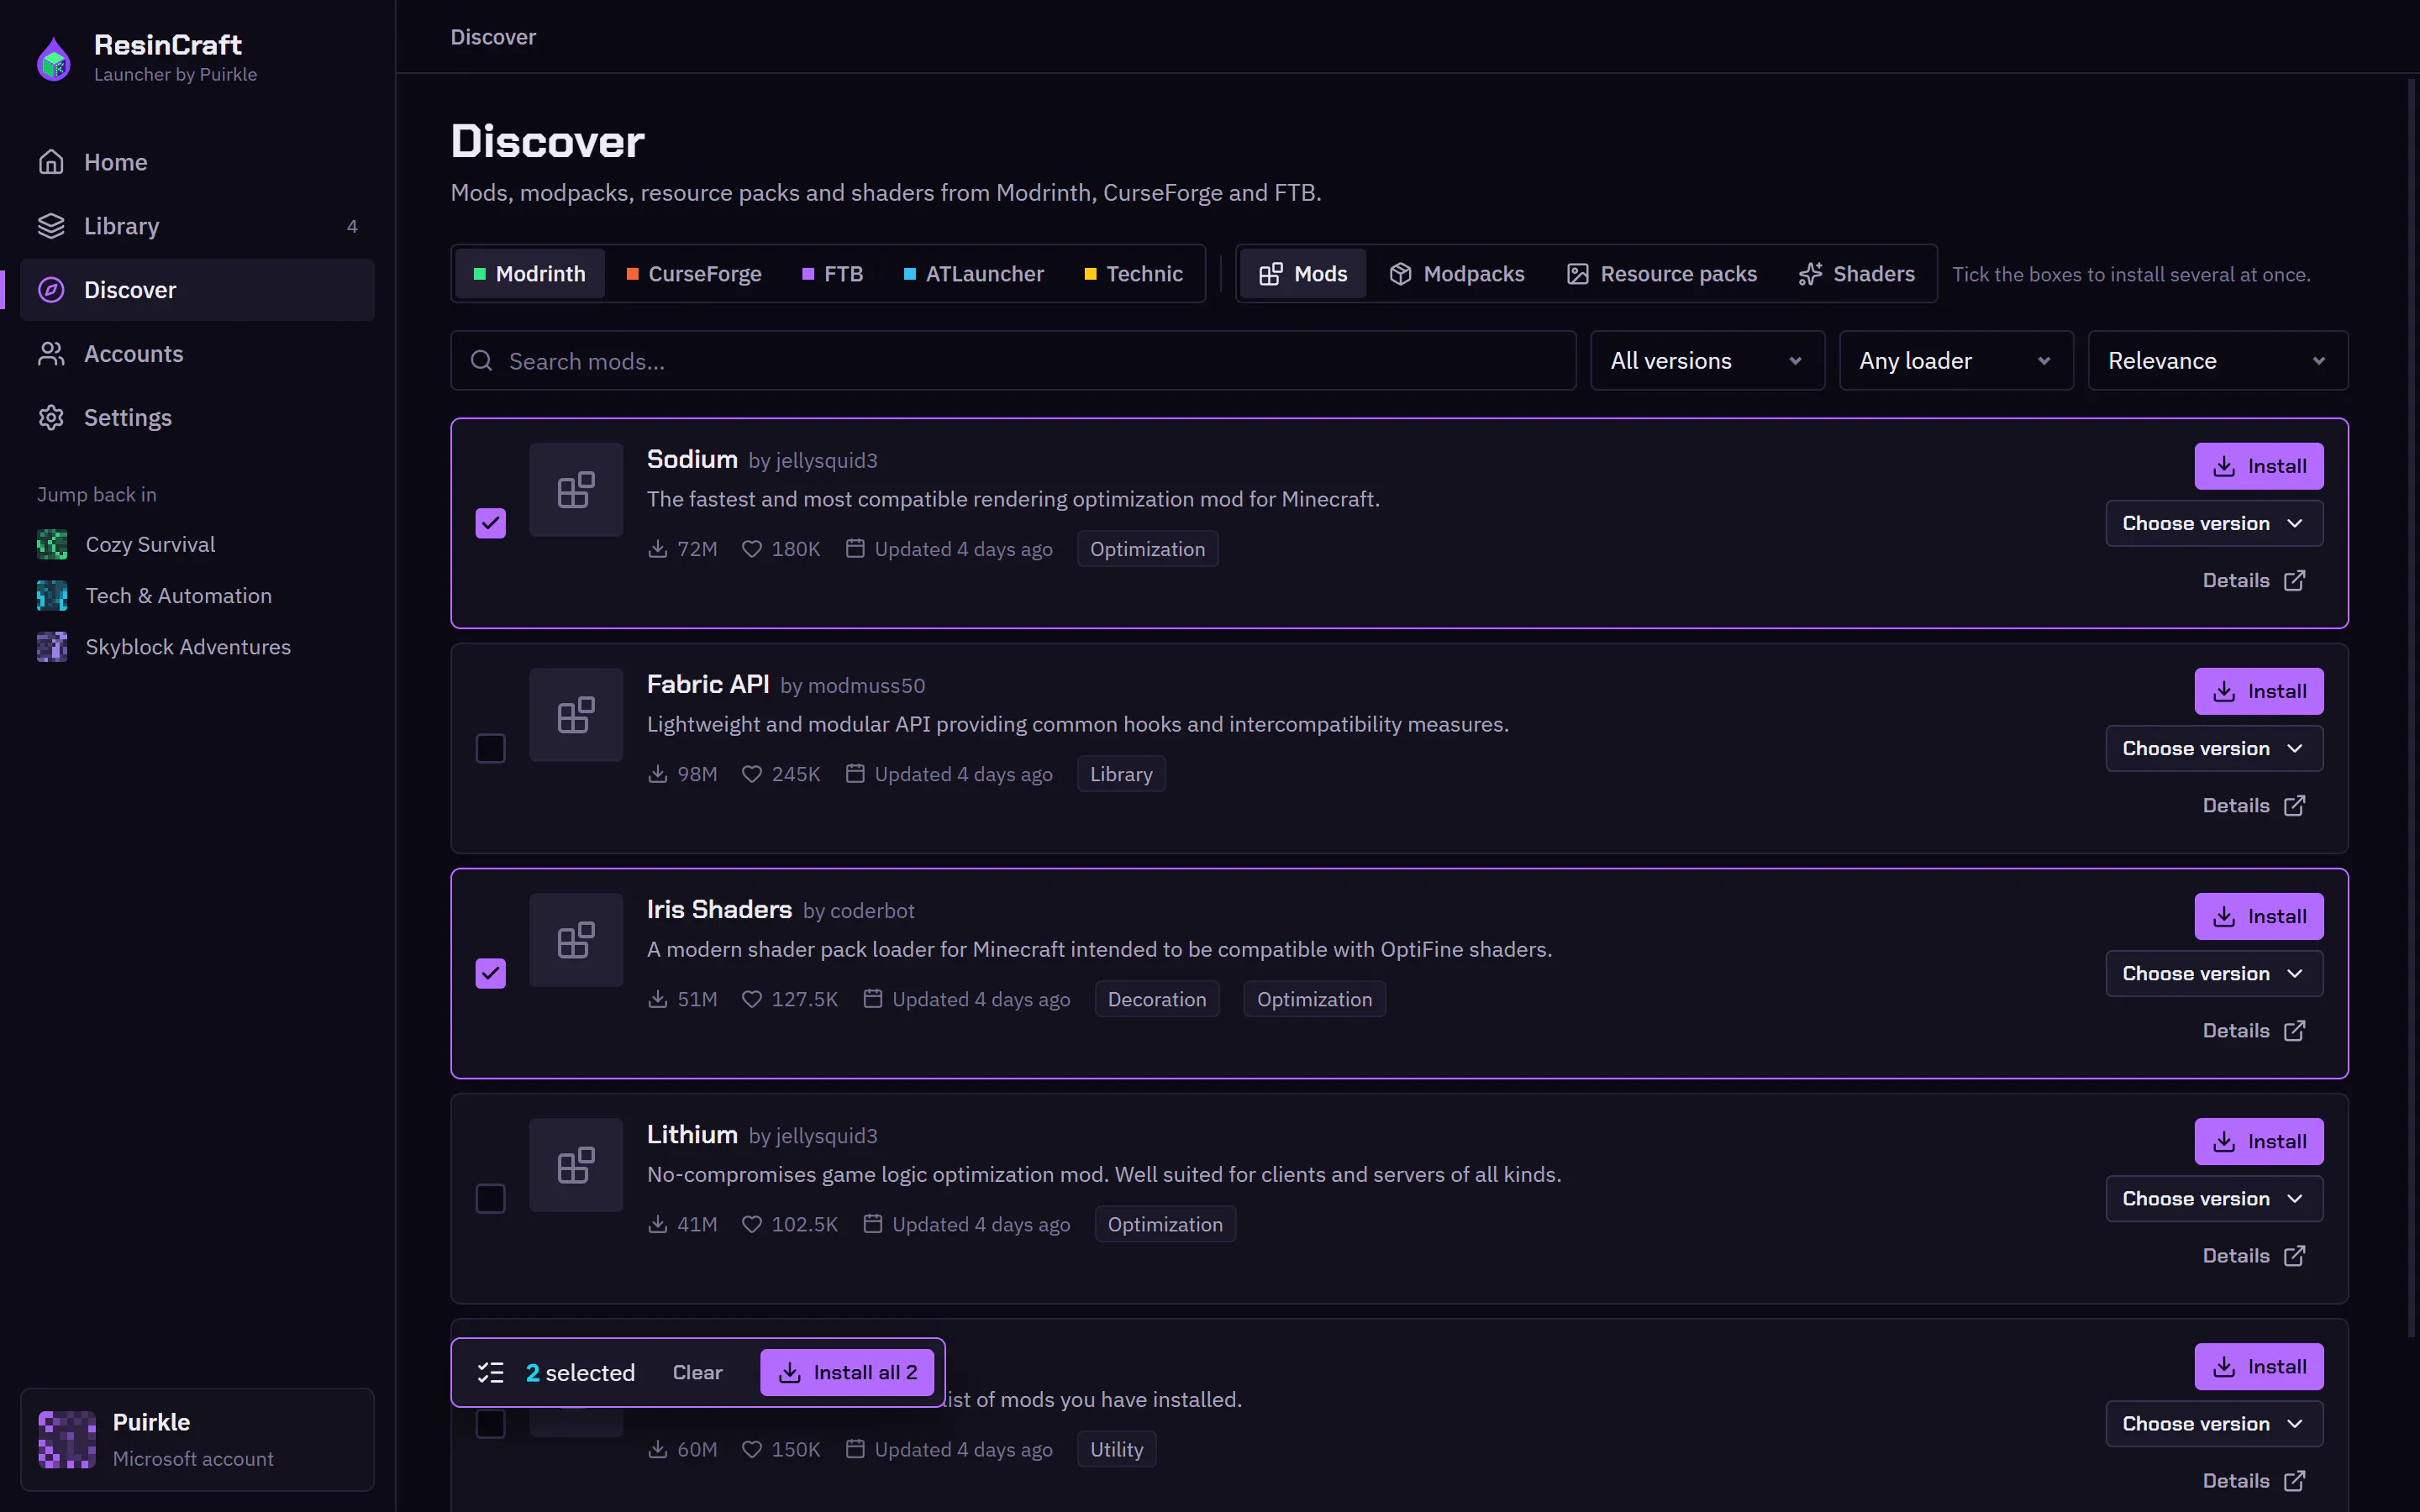Click the ResinCraft droplet logo
The image size is (2420, 1512).
54,59
